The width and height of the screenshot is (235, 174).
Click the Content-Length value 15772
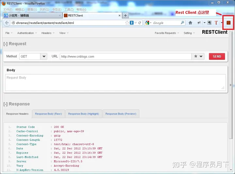58,140
